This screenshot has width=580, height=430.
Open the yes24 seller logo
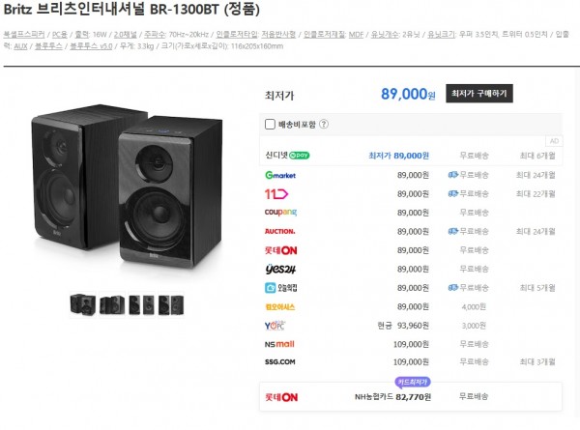(x=280, y=269)
